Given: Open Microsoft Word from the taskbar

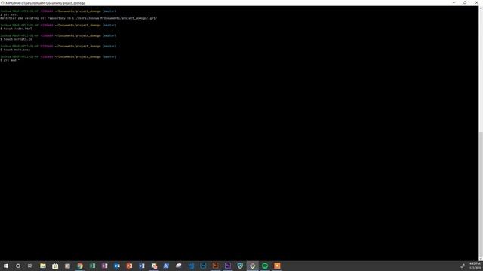Looking at the screenshot, I should pyautogui.click(x=142, y=266).
